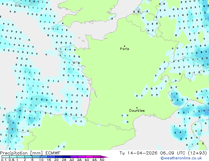Screen dimensions: 209x161
Task: Select the 5–10 mm legend color swatch
Action: (x=36, y=157)
